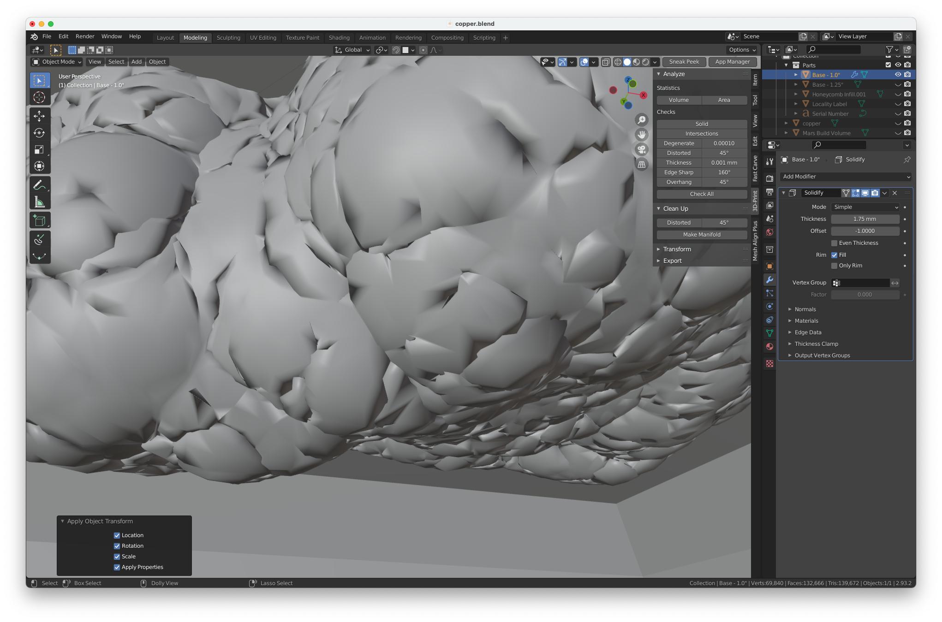The image size is (942, 622).
Task: Remove the Solidify modifier with X
Action: (894, 193)
